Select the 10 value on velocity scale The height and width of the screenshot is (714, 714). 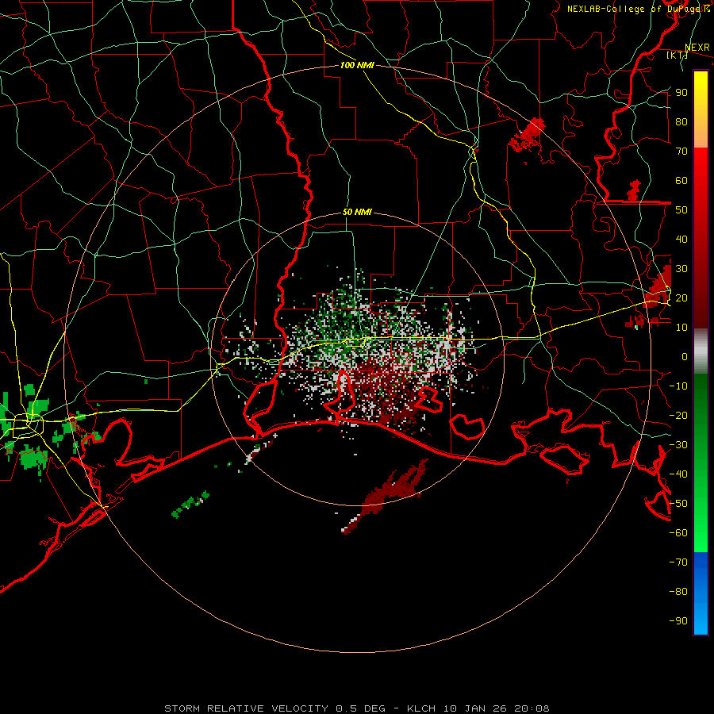coord(681,328)
